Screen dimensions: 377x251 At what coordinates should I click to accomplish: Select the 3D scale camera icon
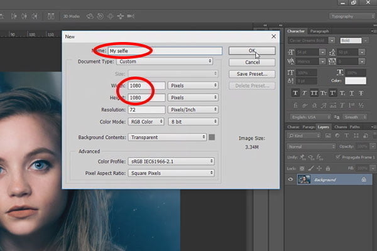tap(131, 16)
